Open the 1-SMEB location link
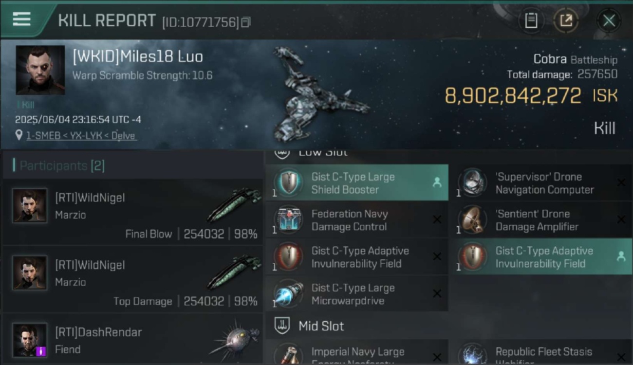The image size is (633, 365). [x=81, y=136]
